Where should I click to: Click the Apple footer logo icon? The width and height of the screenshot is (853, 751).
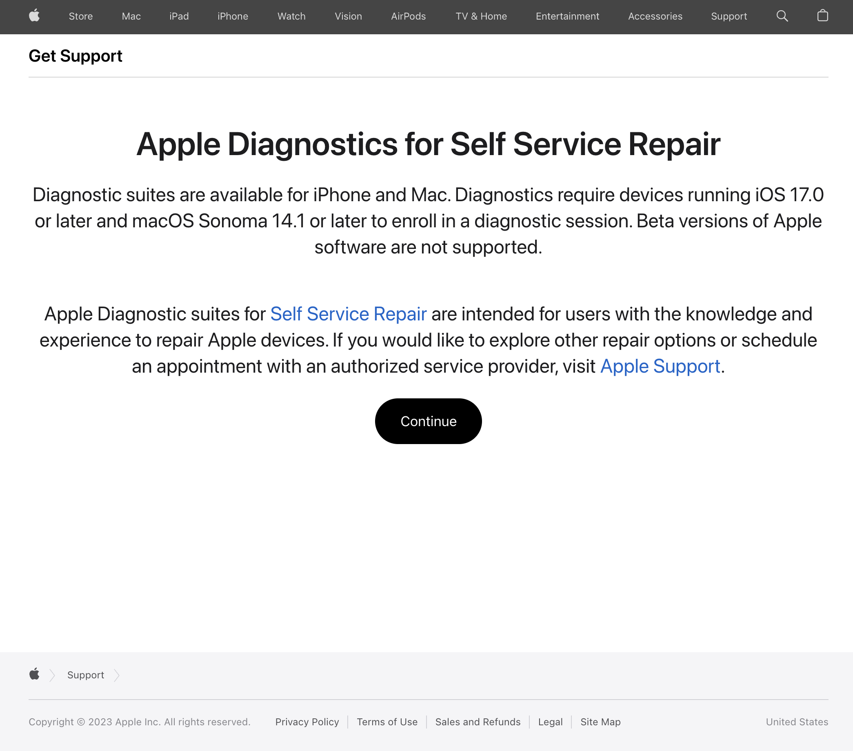pyautogui.click(x=34, y=675)
